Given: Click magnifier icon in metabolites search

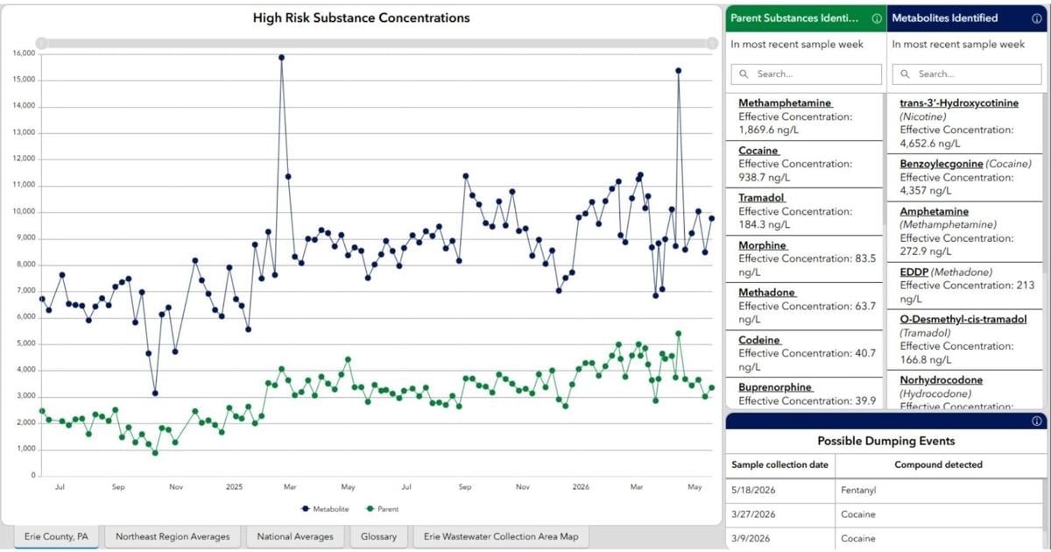Looking at the screenshot, I should pos(906,74).
